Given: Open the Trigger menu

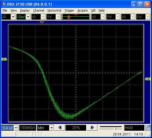Looking at the screenshot, I should click(x=69, y=10).
